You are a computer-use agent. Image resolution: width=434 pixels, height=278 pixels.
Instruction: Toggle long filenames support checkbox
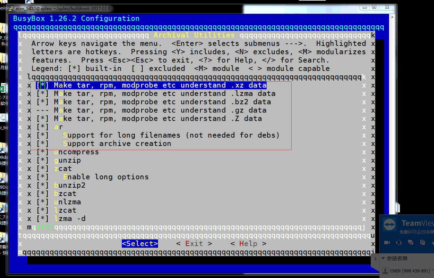point(42,135)
